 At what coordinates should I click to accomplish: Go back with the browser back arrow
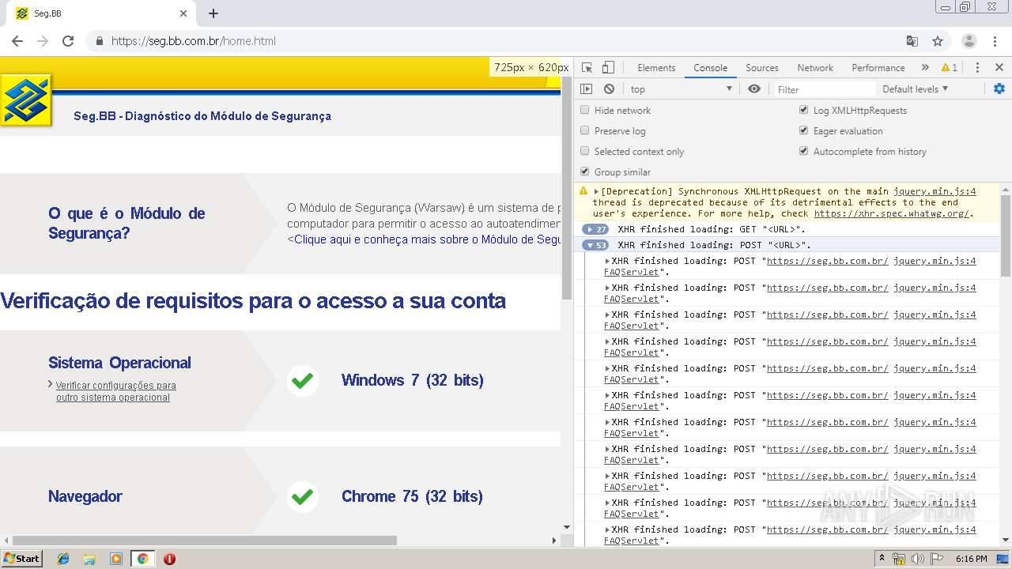[17, 41]
